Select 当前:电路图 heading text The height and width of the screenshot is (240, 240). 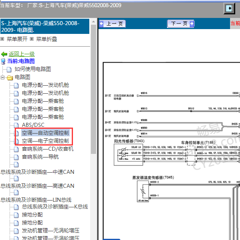(21, 61)
